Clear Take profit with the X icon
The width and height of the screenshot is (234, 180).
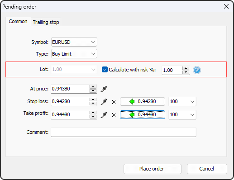pos(114,115)
